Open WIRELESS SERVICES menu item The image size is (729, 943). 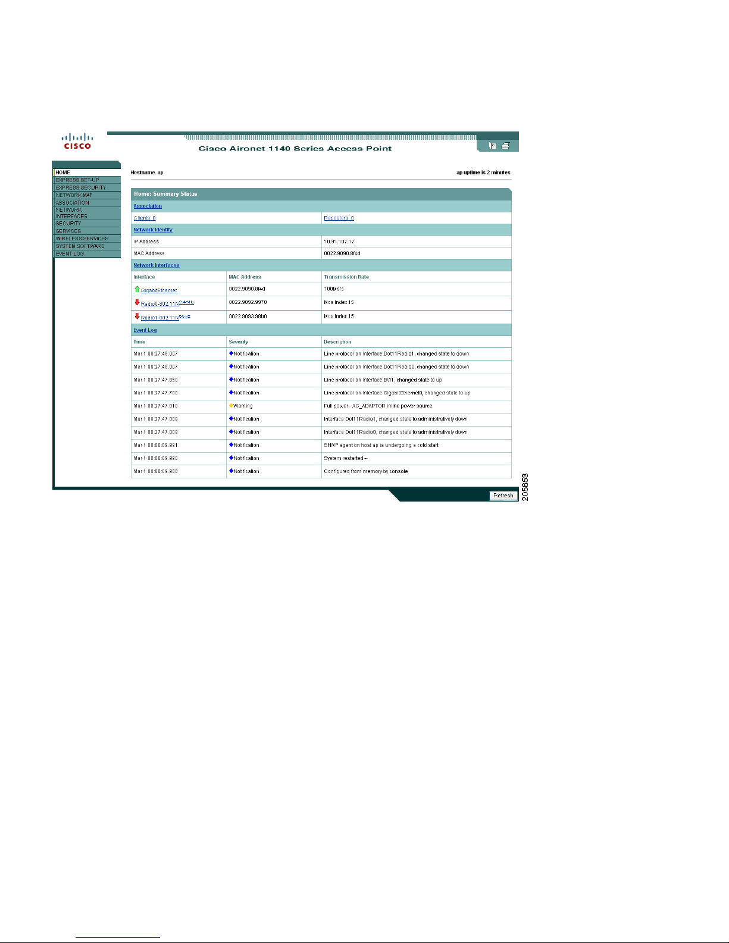pos(87,239)
